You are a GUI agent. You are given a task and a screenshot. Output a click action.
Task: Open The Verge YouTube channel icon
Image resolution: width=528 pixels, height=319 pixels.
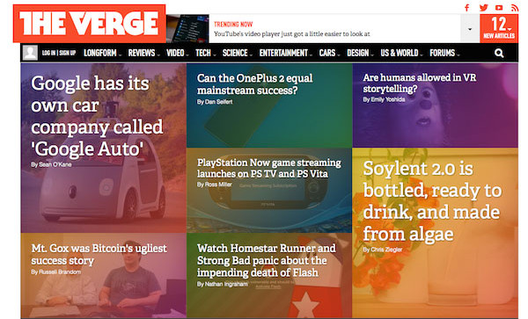[x=499, y=7]
